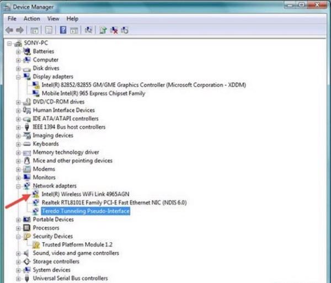The image size is (331, 283).
Task: Open the File menu
Action: [x=12, y=19]
